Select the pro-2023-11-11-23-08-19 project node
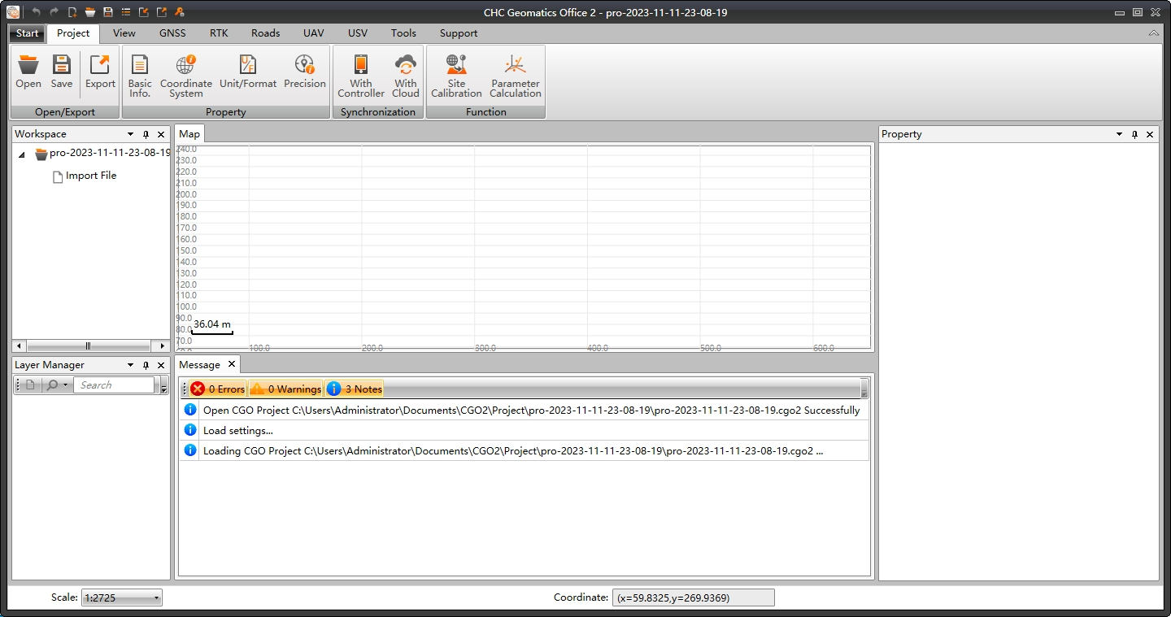 110,153
